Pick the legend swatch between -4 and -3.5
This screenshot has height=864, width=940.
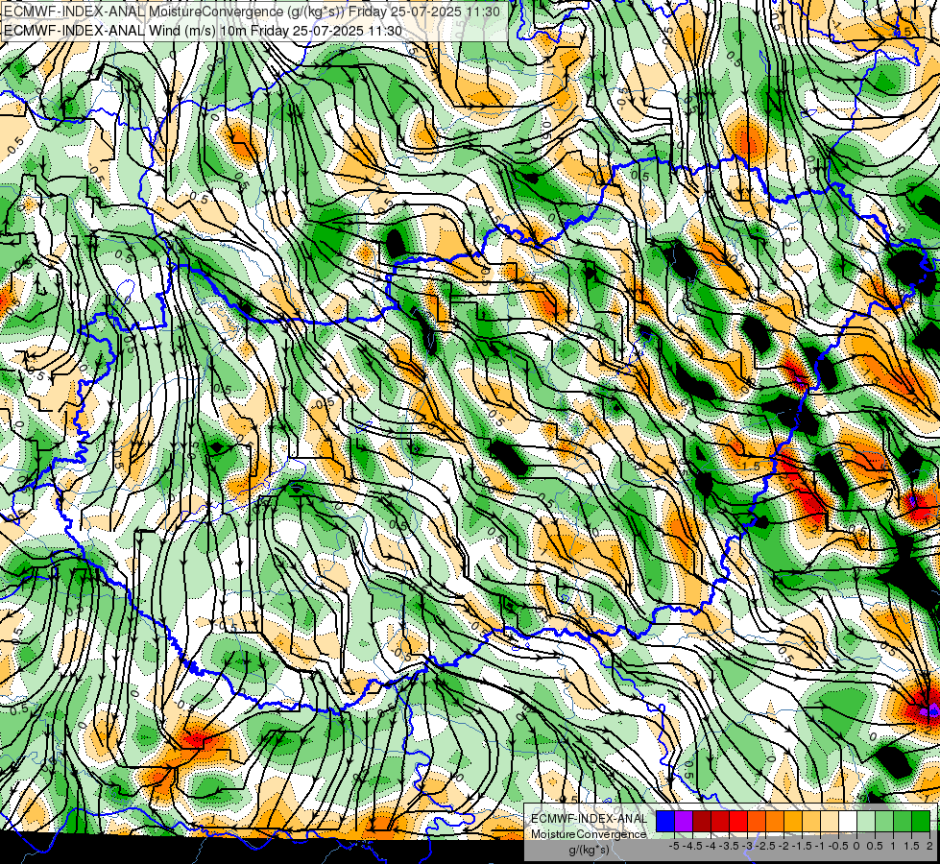tap(720, 822)
